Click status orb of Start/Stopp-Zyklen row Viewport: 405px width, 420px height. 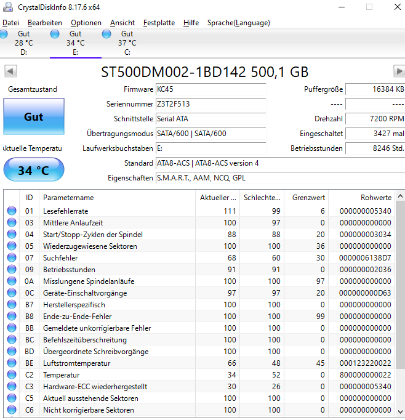pyautogui.click(x=12, y=235)
